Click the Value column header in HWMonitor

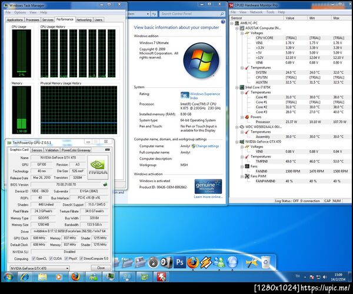tap(295, 18)
